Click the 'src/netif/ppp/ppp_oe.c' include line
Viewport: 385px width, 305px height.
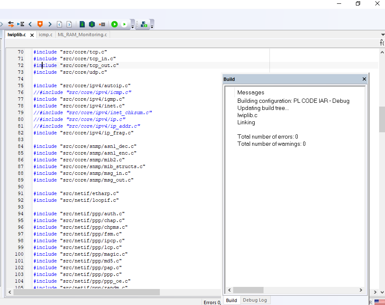(x=82, y=281)
